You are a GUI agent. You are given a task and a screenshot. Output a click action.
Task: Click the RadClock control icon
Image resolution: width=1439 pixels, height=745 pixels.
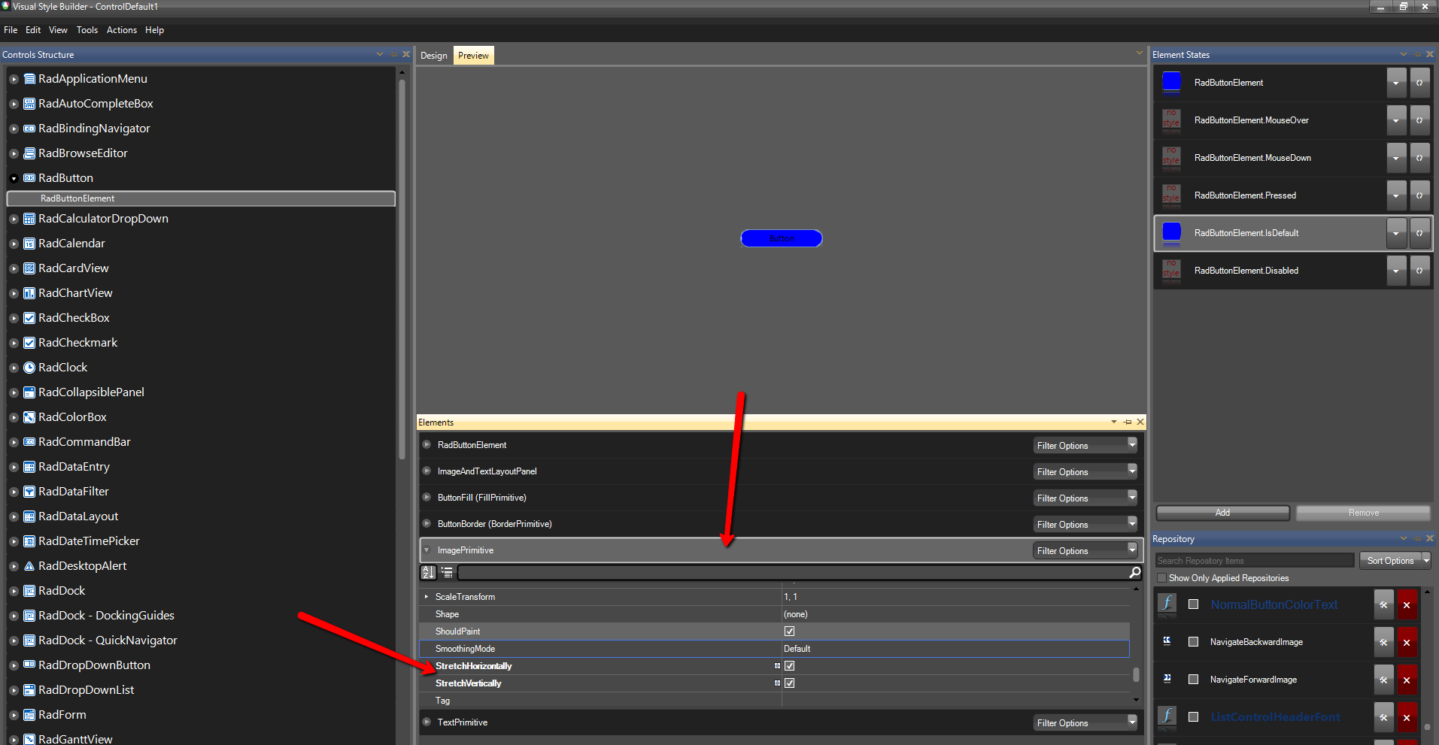[x=29, y=368]
